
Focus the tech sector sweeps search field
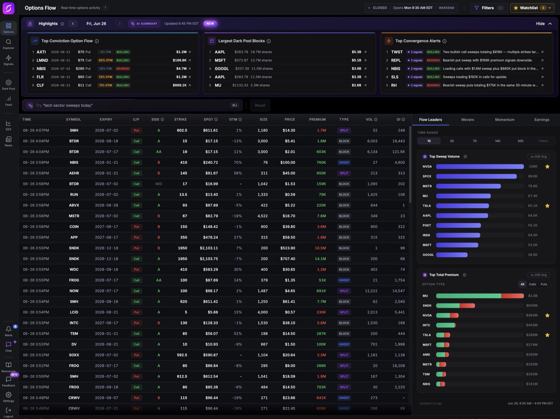[x=132, y=105]
